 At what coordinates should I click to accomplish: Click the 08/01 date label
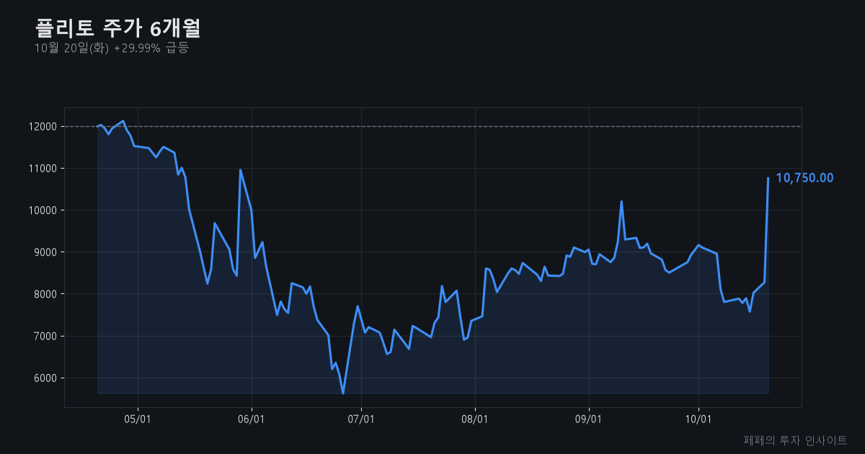[475, 419]
